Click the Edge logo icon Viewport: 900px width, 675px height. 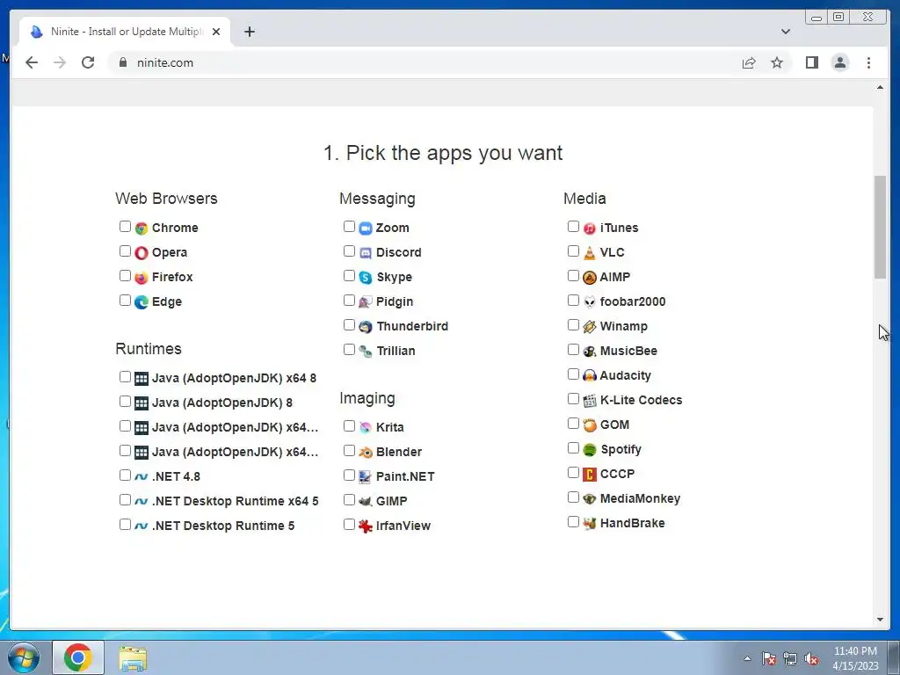[142, 302]
